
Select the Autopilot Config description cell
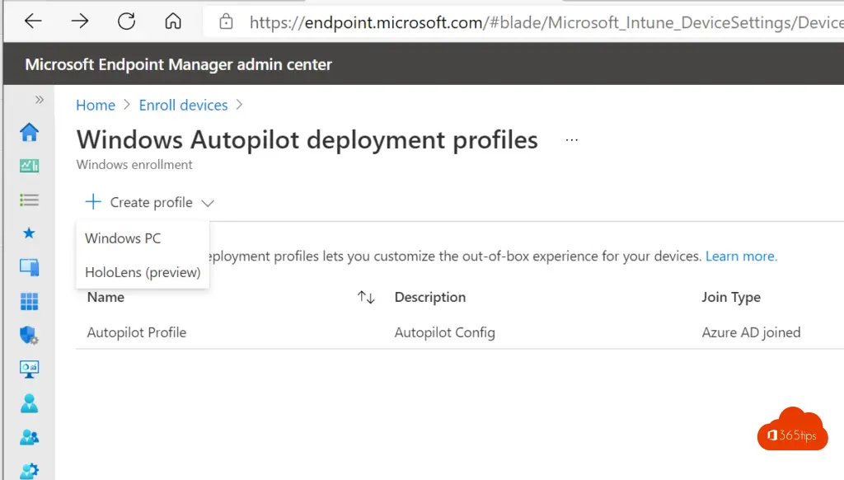[444, 332]
